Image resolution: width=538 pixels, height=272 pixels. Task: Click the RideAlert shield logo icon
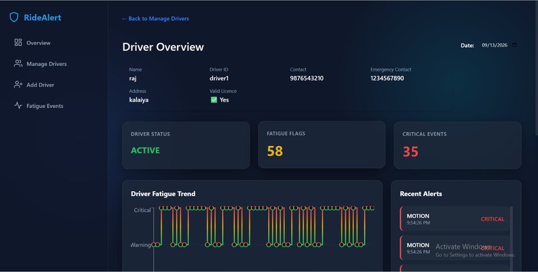point(14,17)
